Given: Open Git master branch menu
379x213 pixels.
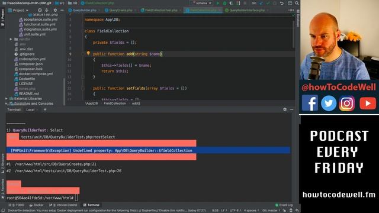Looking at the screenshot, I should pos(271,211).
